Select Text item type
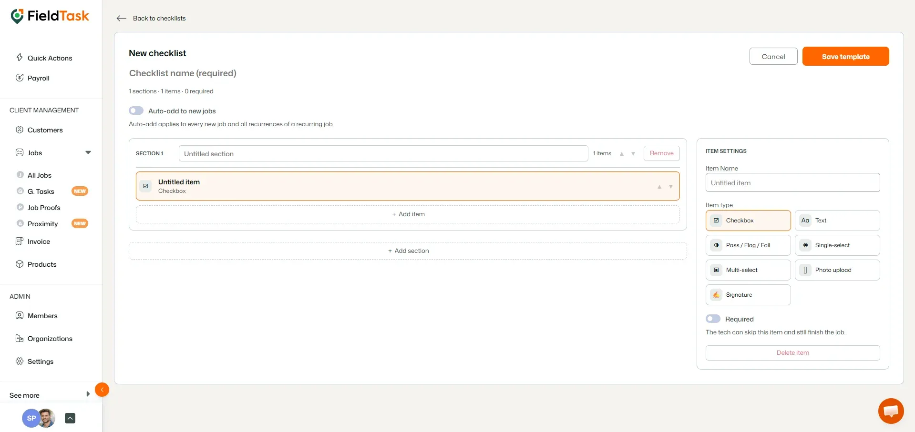The height and width of the screenshot is (432, 915). coord(837,221)
